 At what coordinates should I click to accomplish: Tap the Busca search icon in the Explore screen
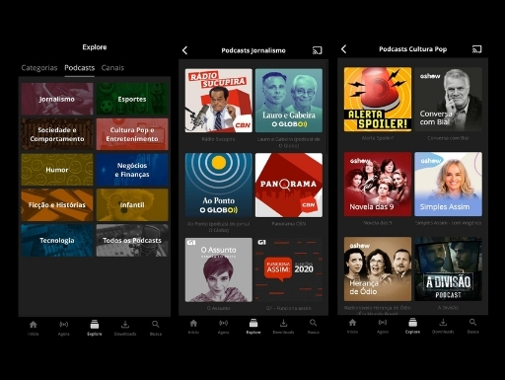pyautogui.click(x=156, y=325)
